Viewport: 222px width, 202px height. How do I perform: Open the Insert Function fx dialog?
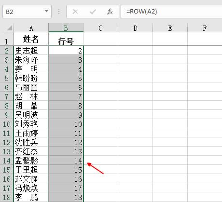pos(110,12)
